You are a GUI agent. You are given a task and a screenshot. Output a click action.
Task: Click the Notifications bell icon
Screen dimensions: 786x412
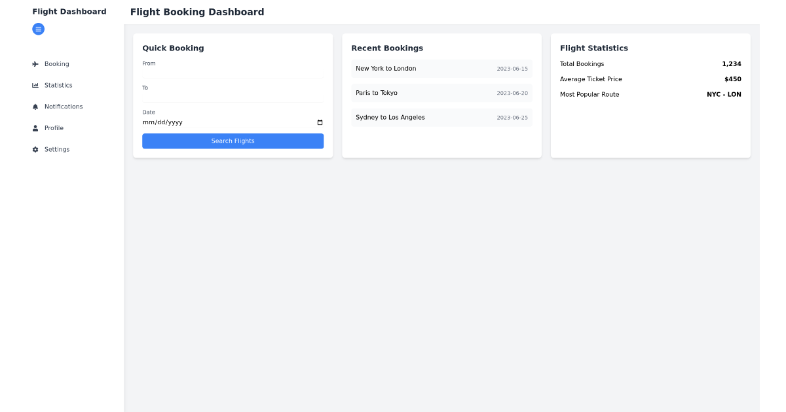point(34,107)
